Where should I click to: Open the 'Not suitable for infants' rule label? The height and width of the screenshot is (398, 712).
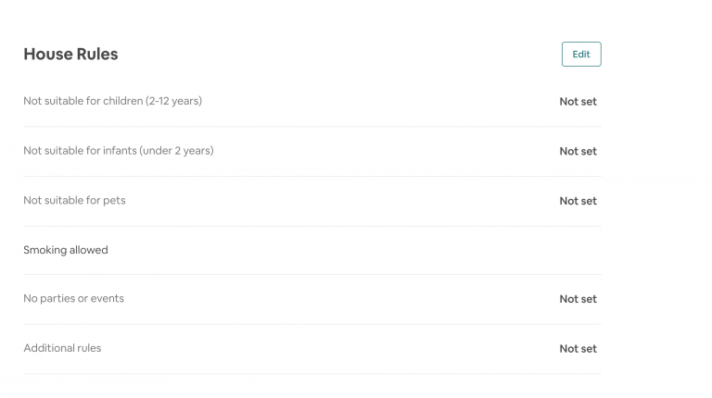pos(118,151)
